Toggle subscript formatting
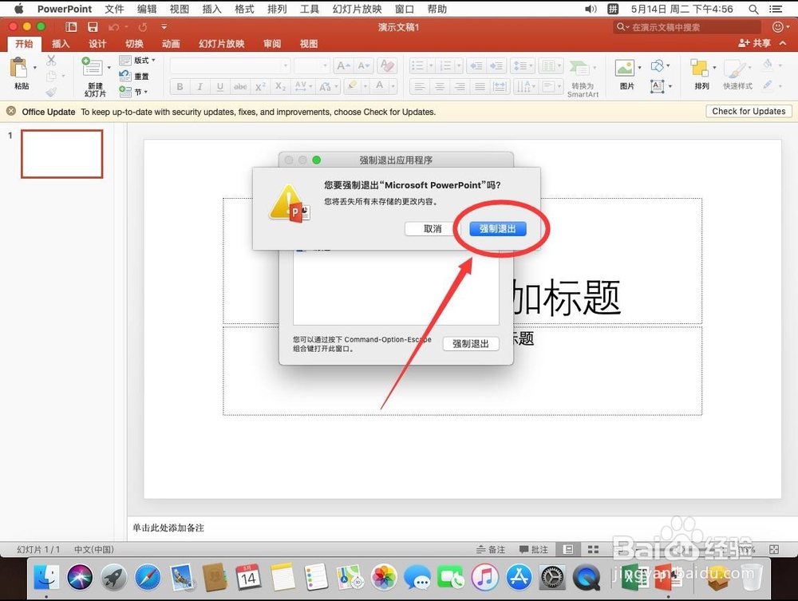The image size is (798, 601). [280, 87]
